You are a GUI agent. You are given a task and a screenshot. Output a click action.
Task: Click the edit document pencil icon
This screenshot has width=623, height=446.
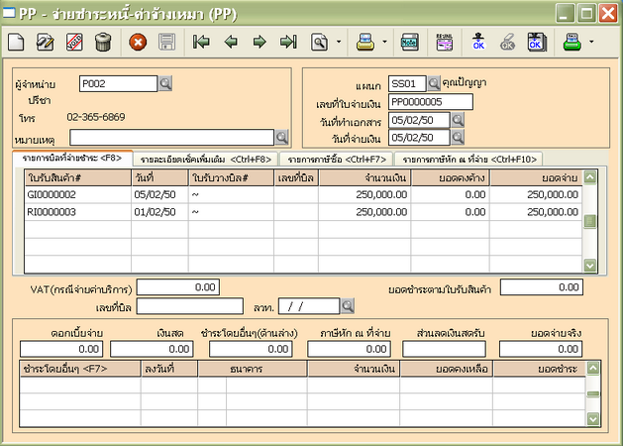point(46,43)
